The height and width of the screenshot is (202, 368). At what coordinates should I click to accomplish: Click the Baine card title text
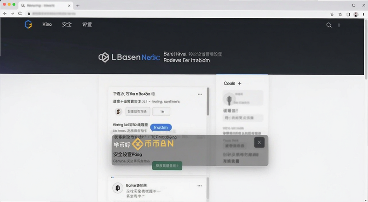pyautogui.click(x=136, y=185)
